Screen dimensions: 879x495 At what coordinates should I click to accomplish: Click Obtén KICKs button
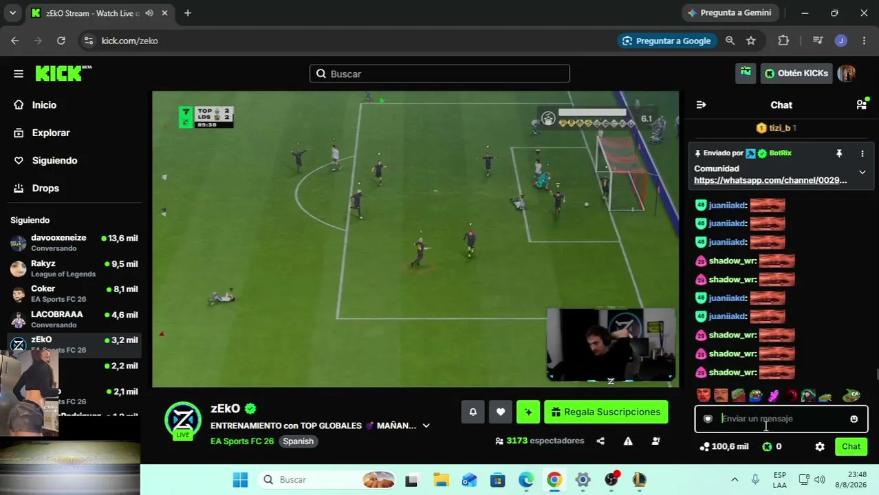point(796,74)
